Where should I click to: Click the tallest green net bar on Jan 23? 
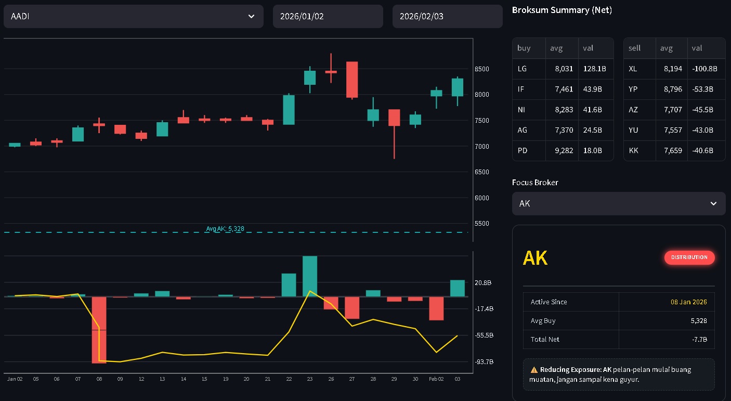coord(310,276)
